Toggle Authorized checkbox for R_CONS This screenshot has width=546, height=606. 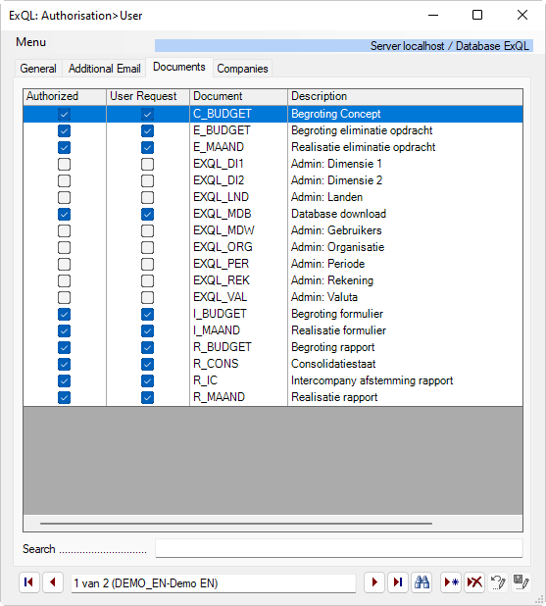click(64, 364)
